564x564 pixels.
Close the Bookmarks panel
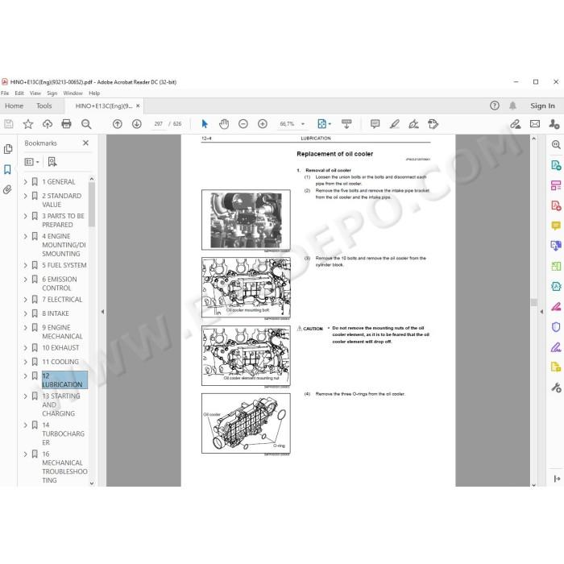85,143
